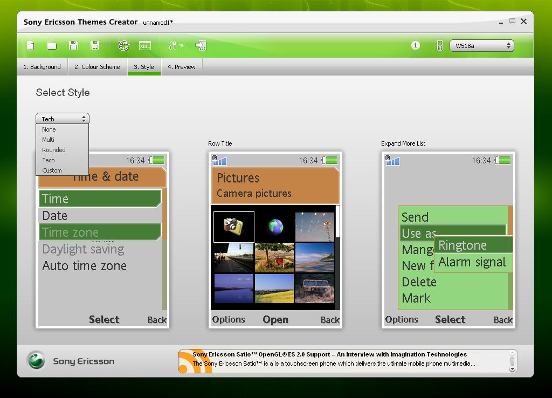552x398 pixels.
Task: Click Select softkey in first preview
Action: coord(104,319)
